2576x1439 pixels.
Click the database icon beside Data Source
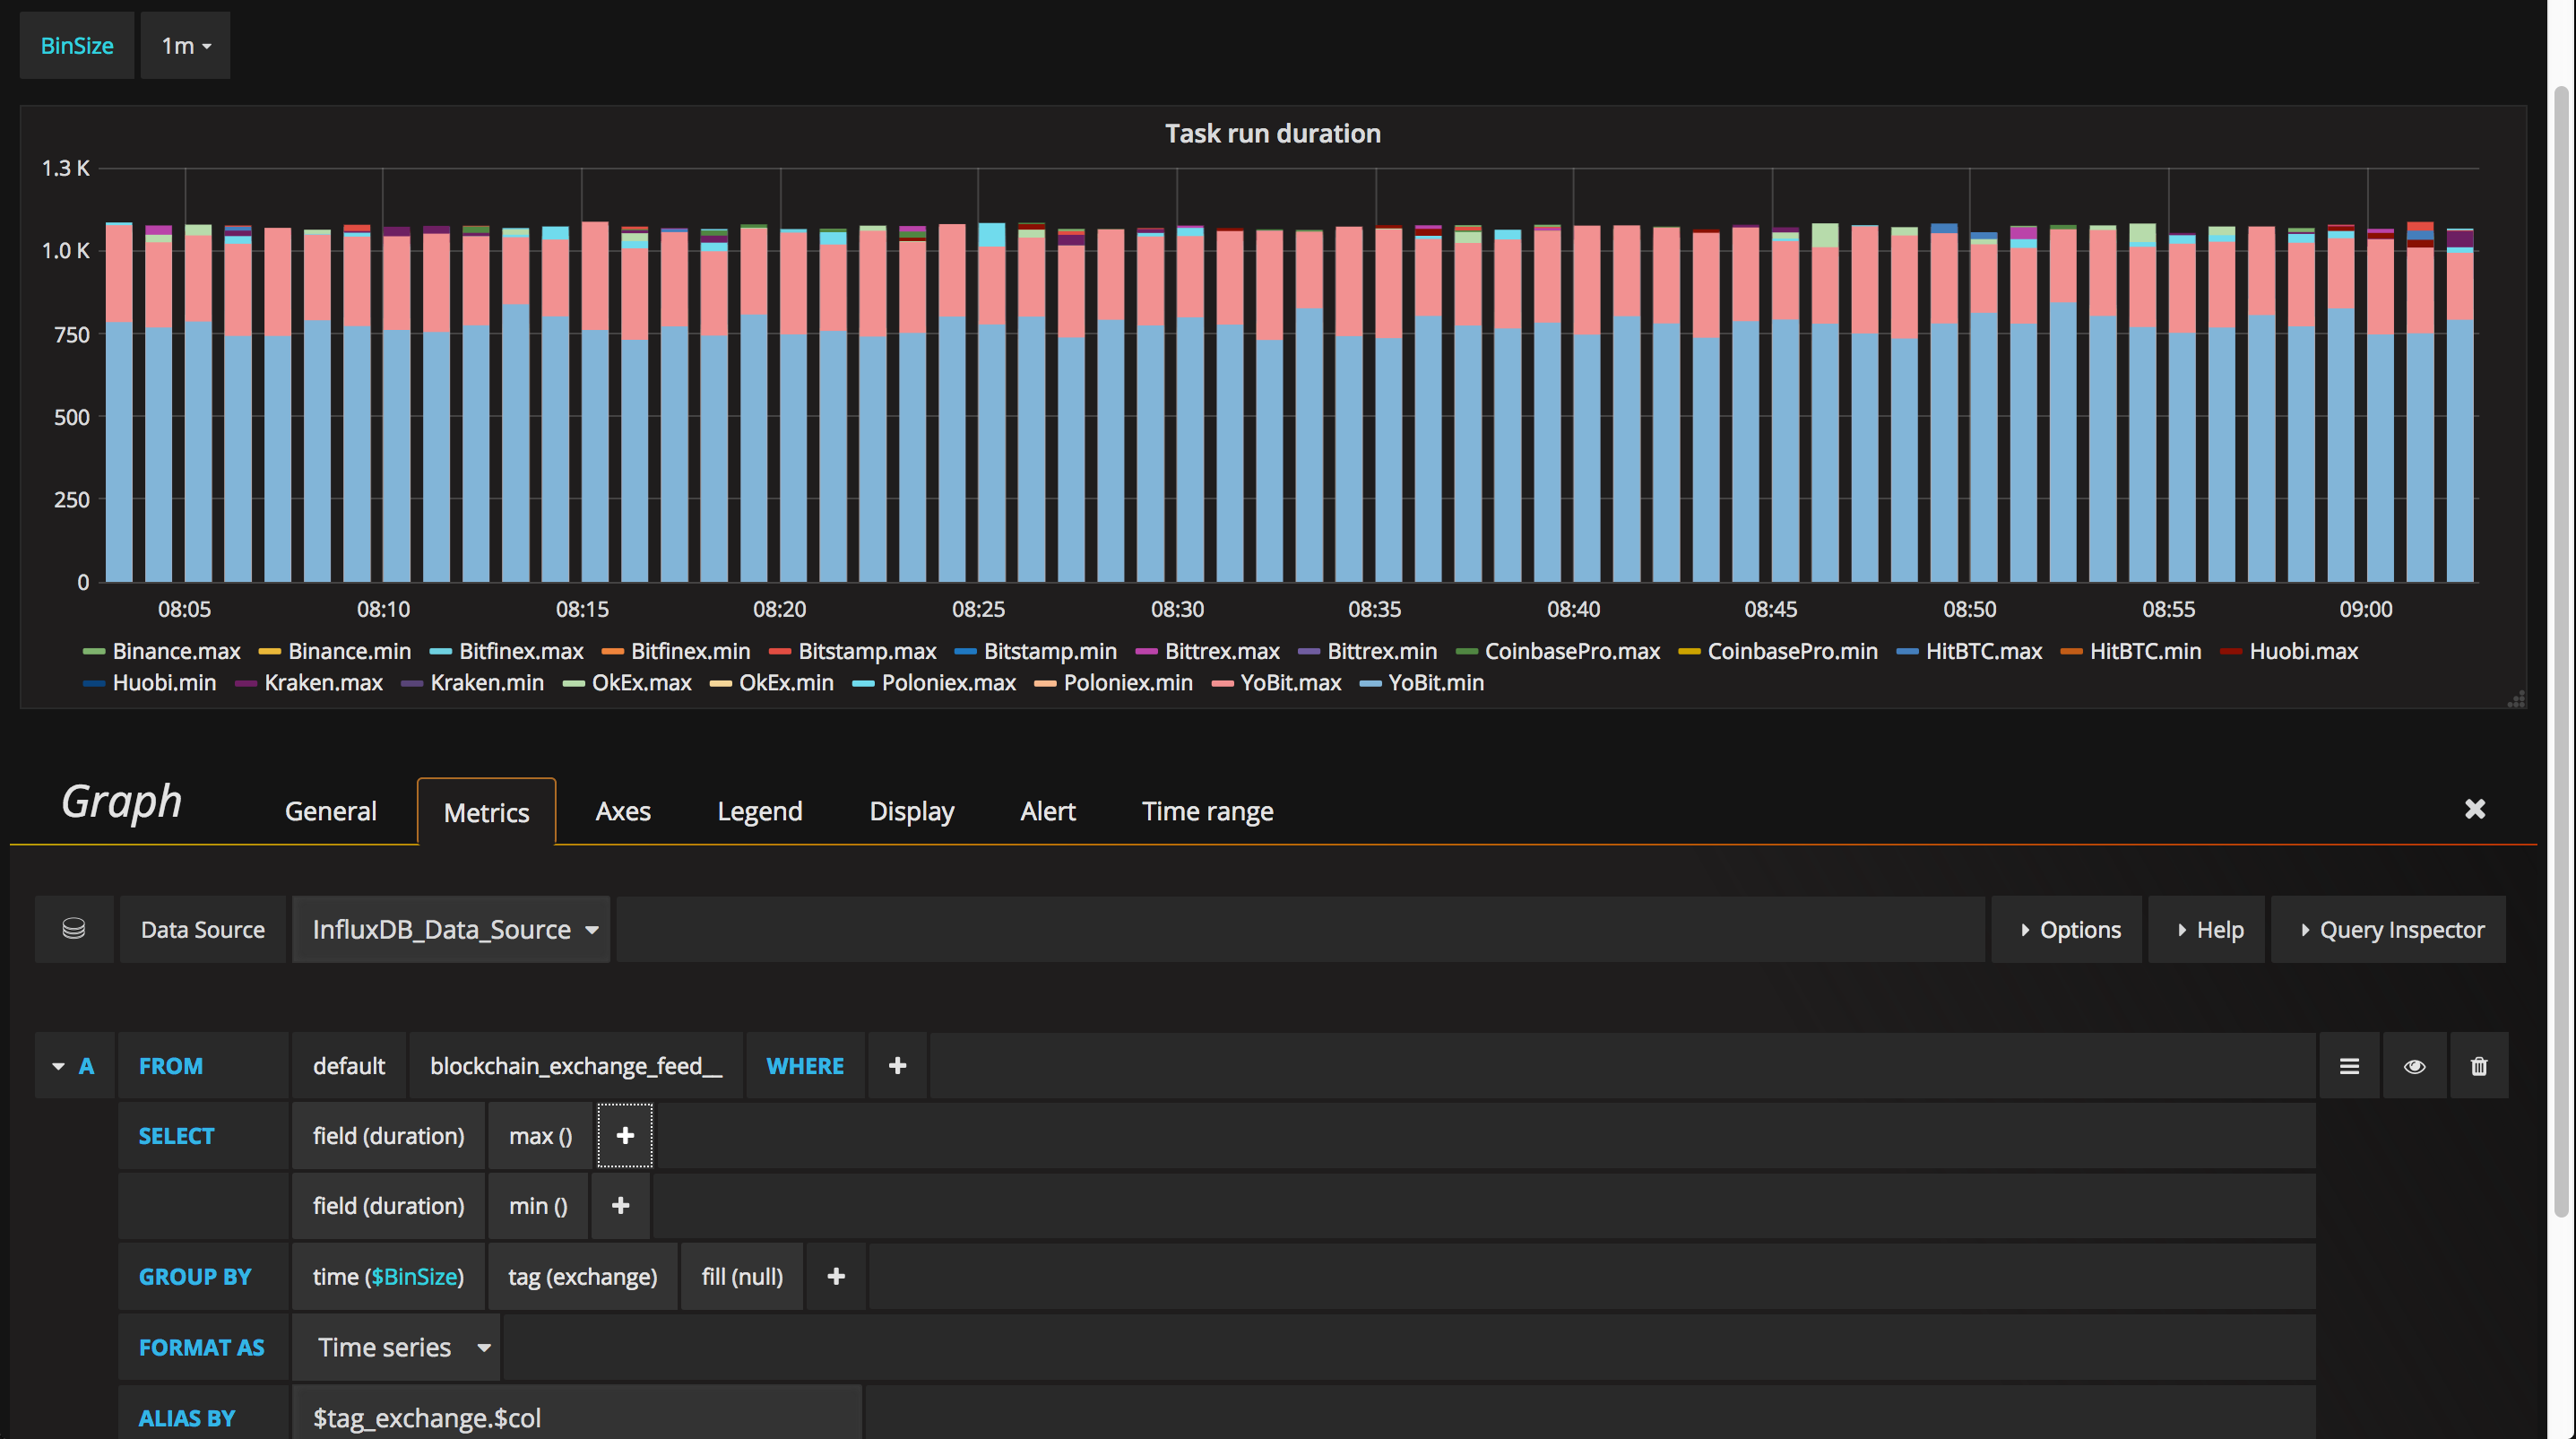pos(74,929)
